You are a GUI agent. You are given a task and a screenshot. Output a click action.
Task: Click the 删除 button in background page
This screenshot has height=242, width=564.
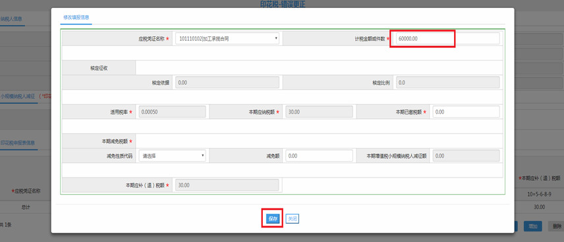click(557, 226)
